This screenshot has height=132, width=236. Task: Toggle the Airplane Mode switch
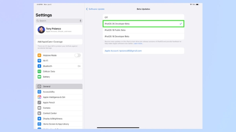coord(78,55)
